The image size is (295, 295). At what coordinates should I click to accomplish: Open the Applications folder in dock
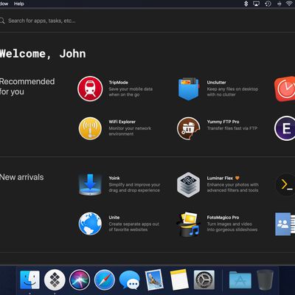[240, 280]
